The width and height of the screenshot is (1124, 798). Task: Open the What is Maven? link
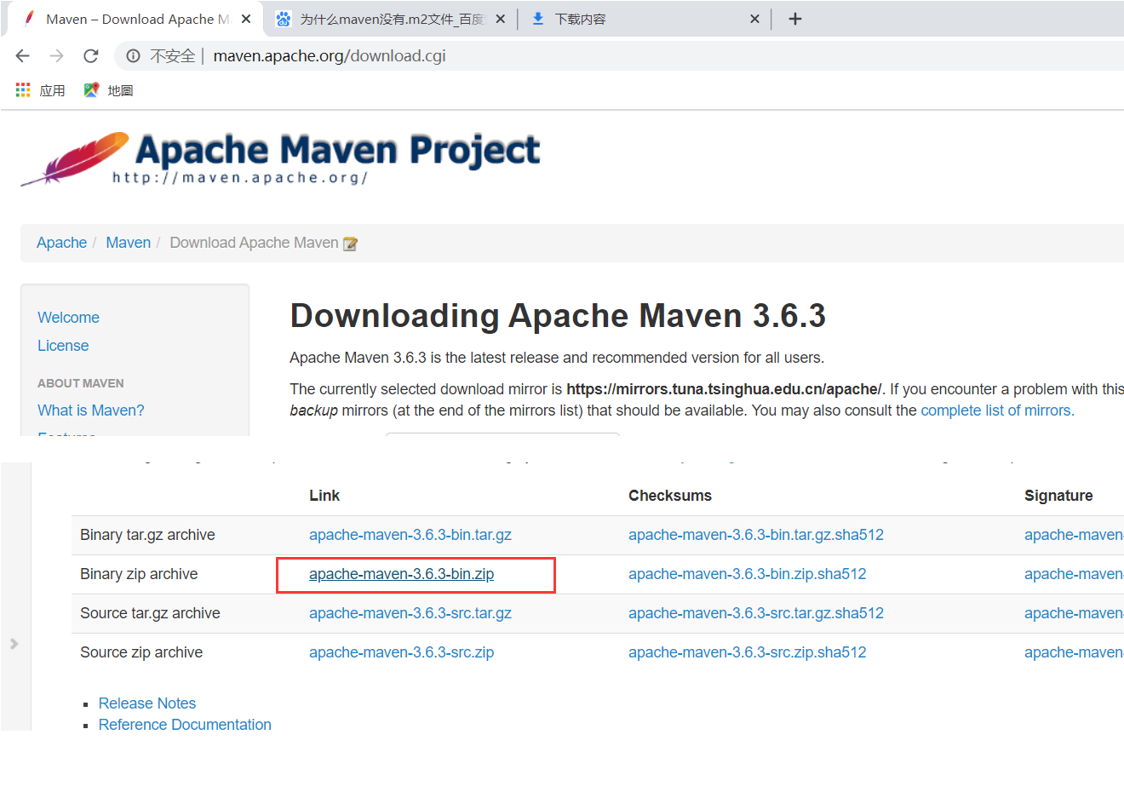click(x=91, y=410)
